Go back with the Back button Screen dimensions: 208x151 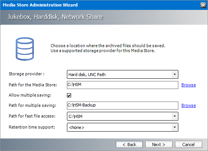coord(129,145)
